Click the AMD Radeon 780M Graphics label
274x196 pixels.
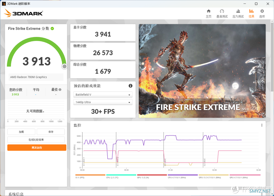pyautogui.click(x=28, y=77)
